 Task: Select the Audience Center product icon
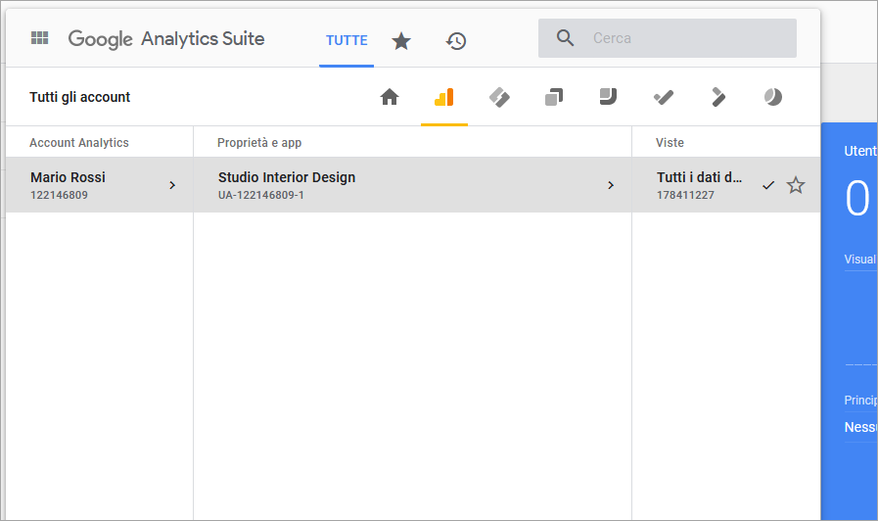[772, 97]
